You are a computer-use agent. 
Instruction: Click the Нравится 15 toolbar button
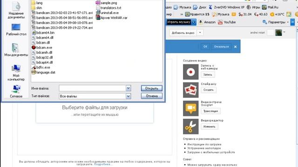click(197, 14)
